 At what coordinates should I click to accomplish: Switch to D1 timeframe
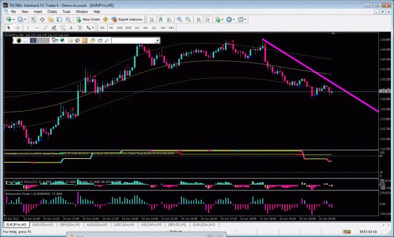pos(154,28)
